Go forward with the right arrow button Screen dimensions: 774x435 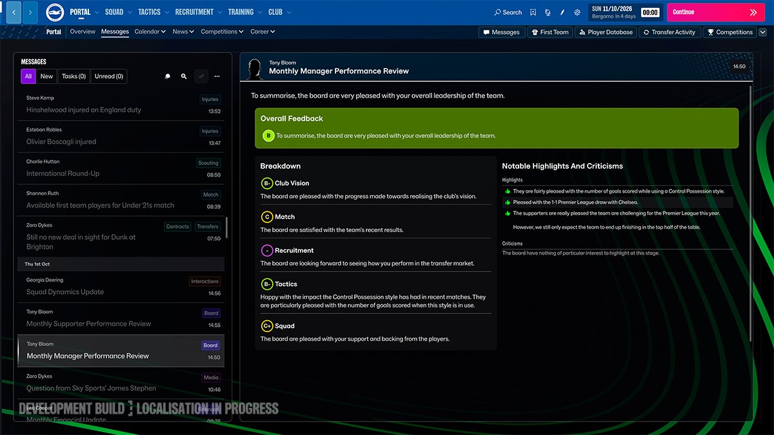(x=30, y=12)
